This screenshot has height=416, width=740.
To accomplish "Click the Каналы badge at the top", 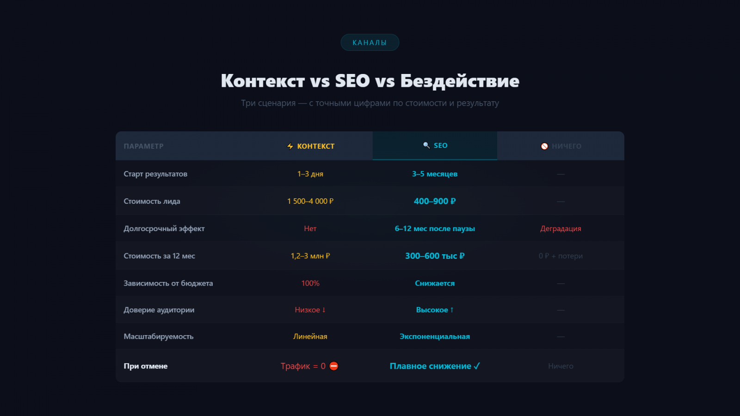I will (x=370, y=43).
